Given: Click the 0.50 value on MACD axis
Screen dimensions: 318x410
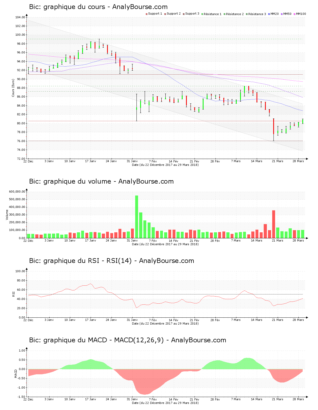Looking at the screenshot, I should 22,360.
